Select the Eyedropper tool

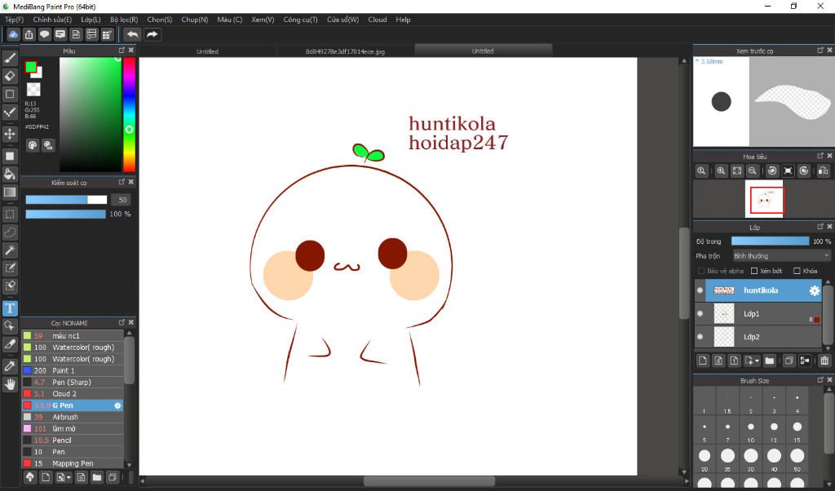click(10, 366)
